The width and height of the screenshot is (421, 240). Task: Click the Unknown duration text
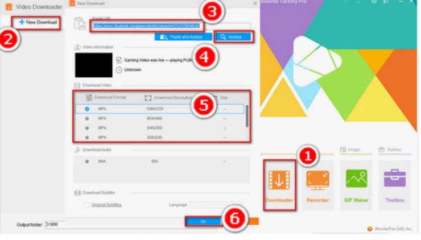tap(133, 70)
